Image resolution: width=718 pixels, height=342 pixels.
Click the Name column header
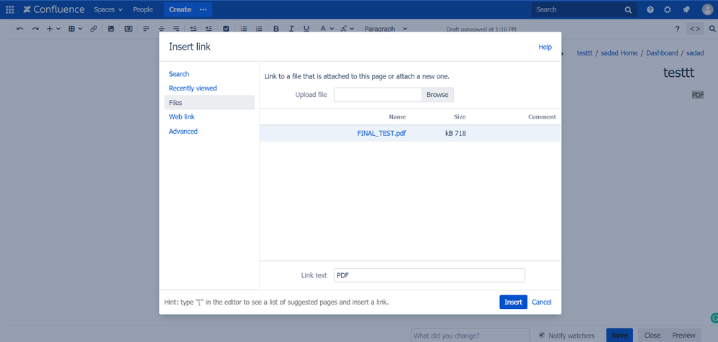pyautogui.click(x=397, y=117)
